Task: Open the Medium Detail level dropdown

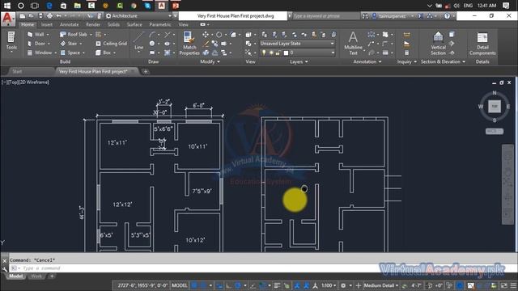Action: (381, 285)
